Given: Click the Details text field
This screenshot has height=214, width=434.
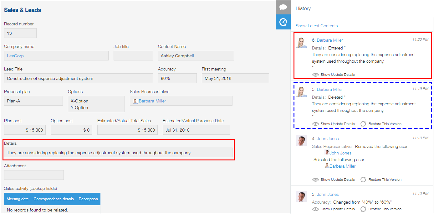Looking at the screenshot, I should 118,153.
